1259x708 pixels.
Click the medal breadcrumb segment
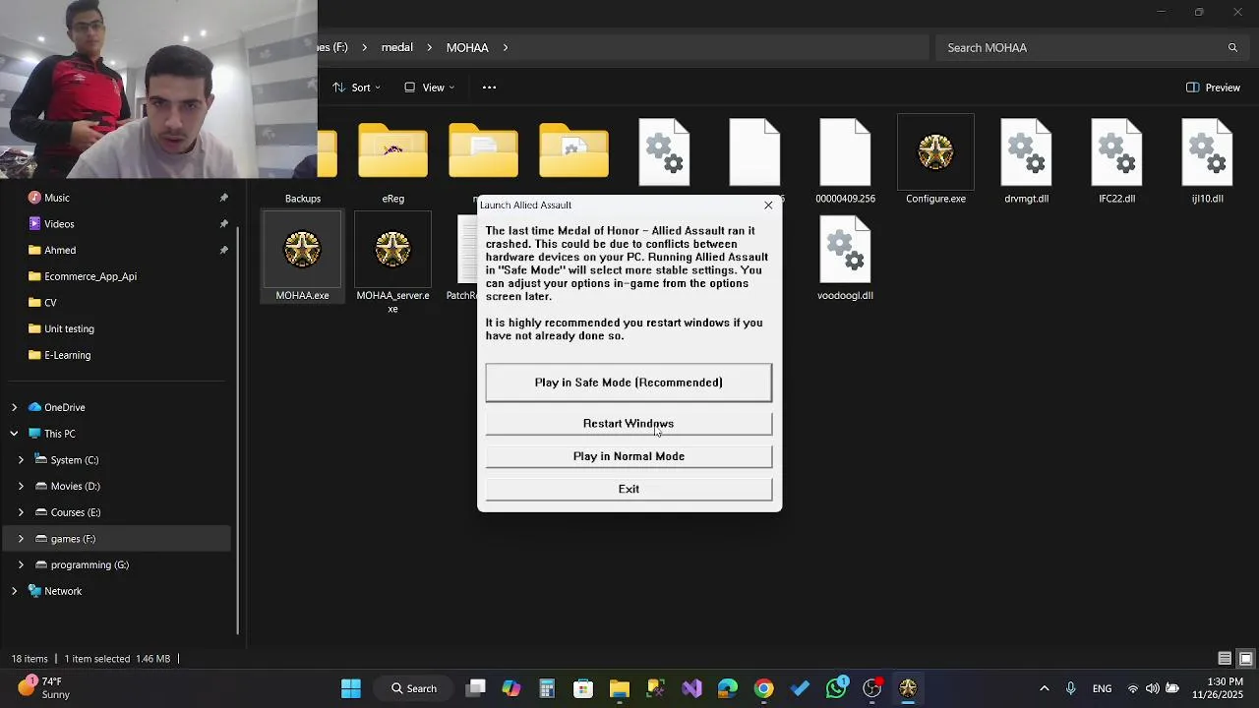point(397,47)
